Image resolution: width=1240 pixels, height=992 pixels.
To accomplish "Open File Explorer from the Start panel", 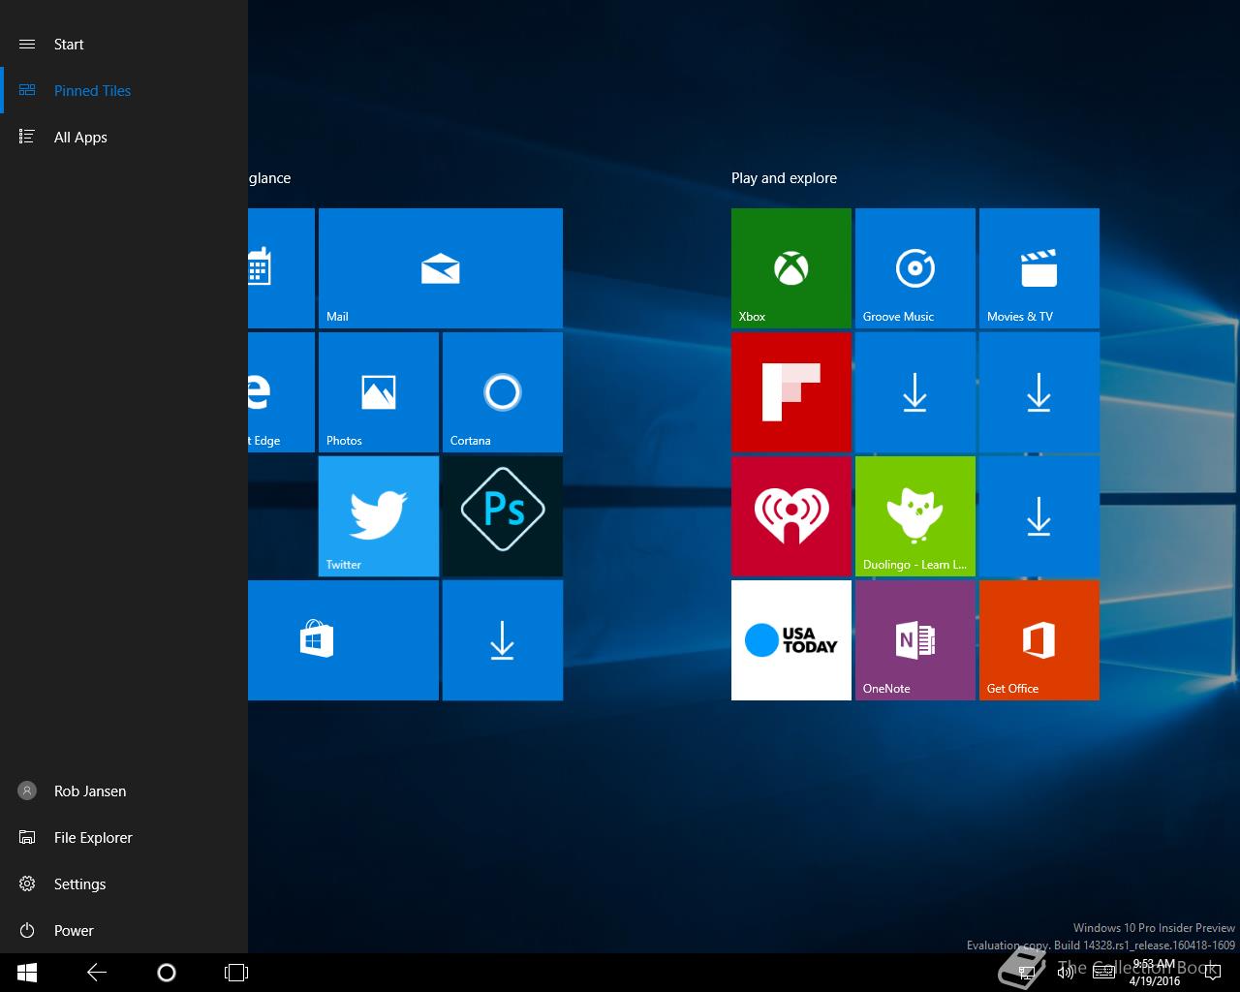I will [124, 838].
